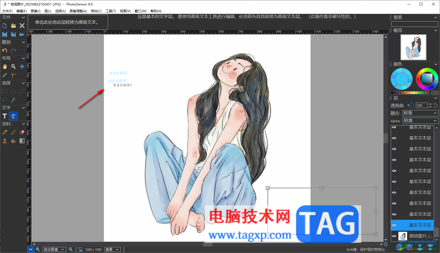The image size is (440, 253).
Task: Select the hand pan tool
Action: tap(5, 66)
